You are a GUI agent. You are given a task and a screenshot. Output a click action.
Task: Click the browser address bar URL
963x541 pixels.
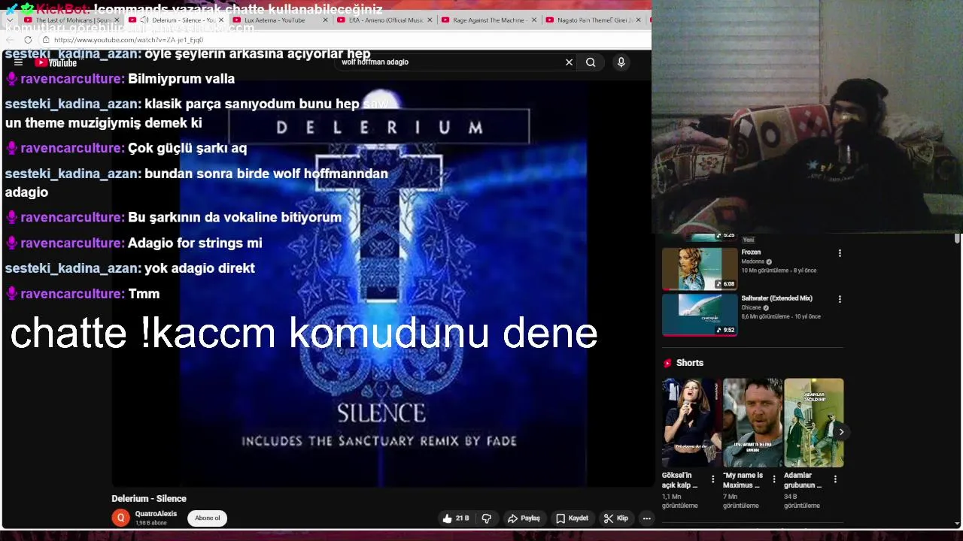pos(128,40)
